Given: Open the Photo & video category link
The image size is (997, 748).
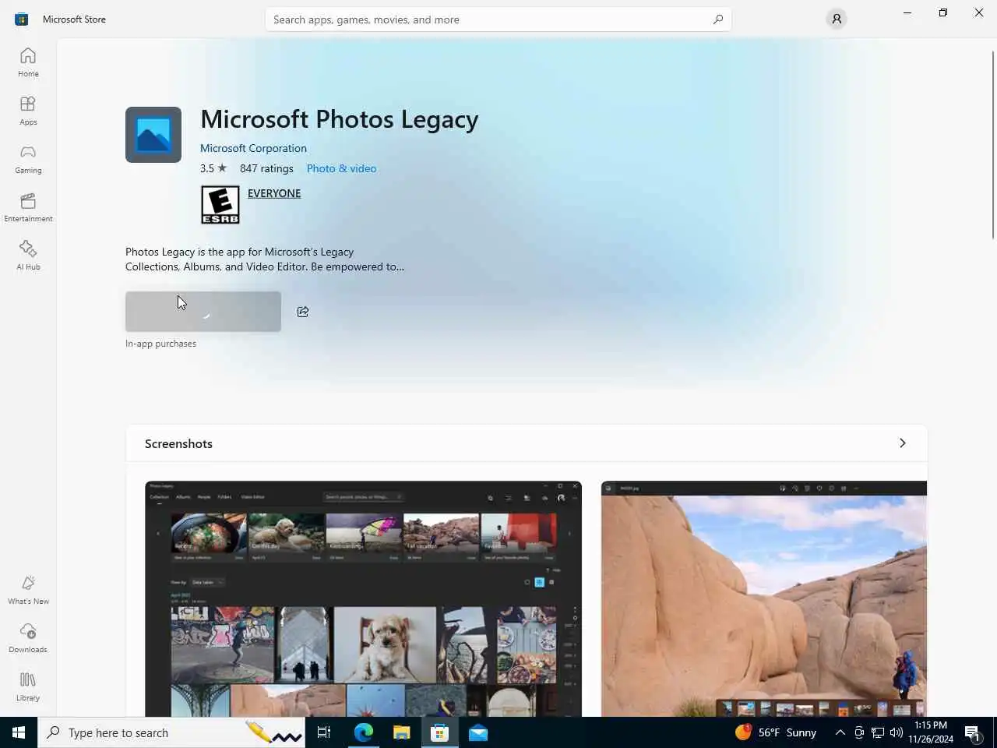Looking at the screenshot, I should 341,168.
